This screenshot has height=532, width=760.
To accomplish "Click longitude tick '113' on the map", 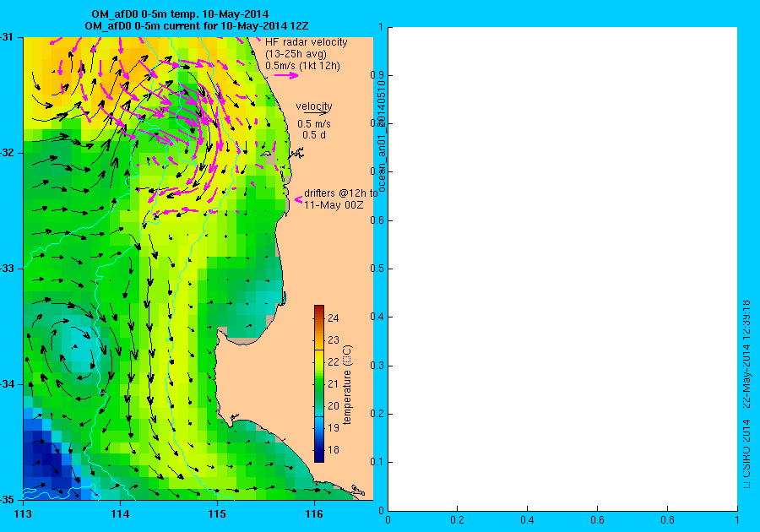I will 24,514.
